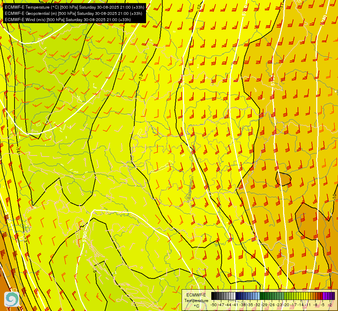
Task: Click the -20 value on the temperature scale
Action: pos(287,305)
